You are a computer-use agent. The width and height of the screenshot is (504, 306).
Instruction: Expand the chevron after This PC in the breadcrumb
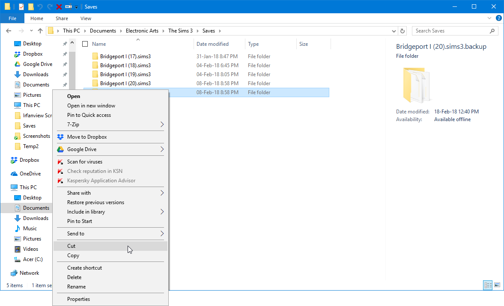click(x=85, y=31)
